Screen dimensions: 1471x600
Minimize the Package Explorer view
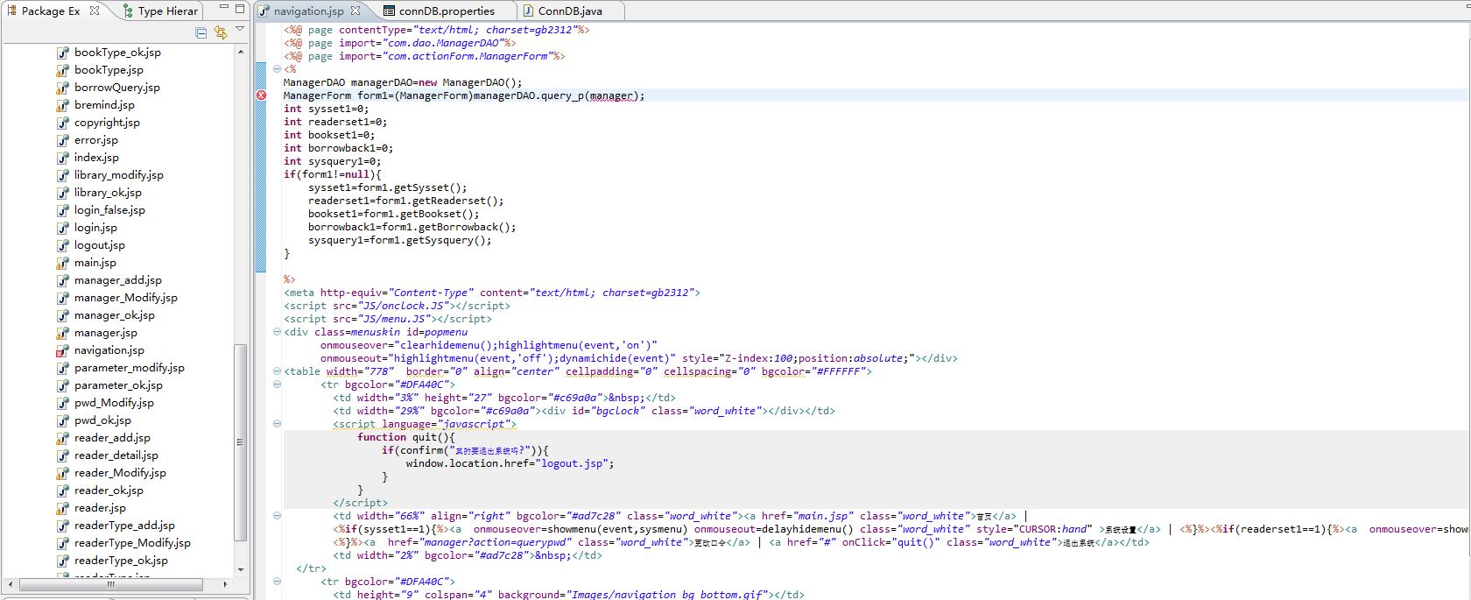[224, 7]
